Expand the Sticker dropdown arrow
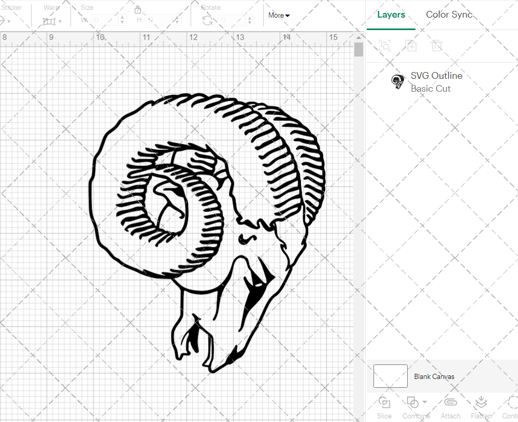Screen dimensions: 518x422 pyautogui.click(x=9, y=22)
